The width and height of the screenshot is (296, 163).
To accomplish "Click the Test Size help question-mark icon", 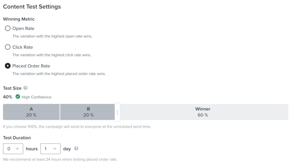I will click(25, 88).
